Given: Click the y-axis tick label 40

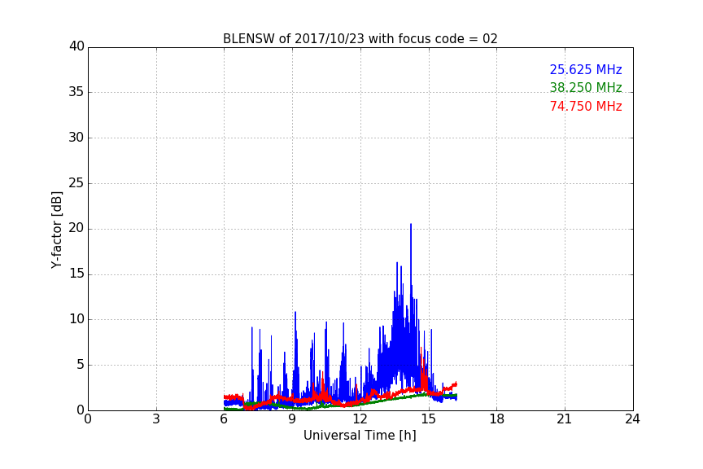Looking at the screenshot, I should click(x=76, y=46).
